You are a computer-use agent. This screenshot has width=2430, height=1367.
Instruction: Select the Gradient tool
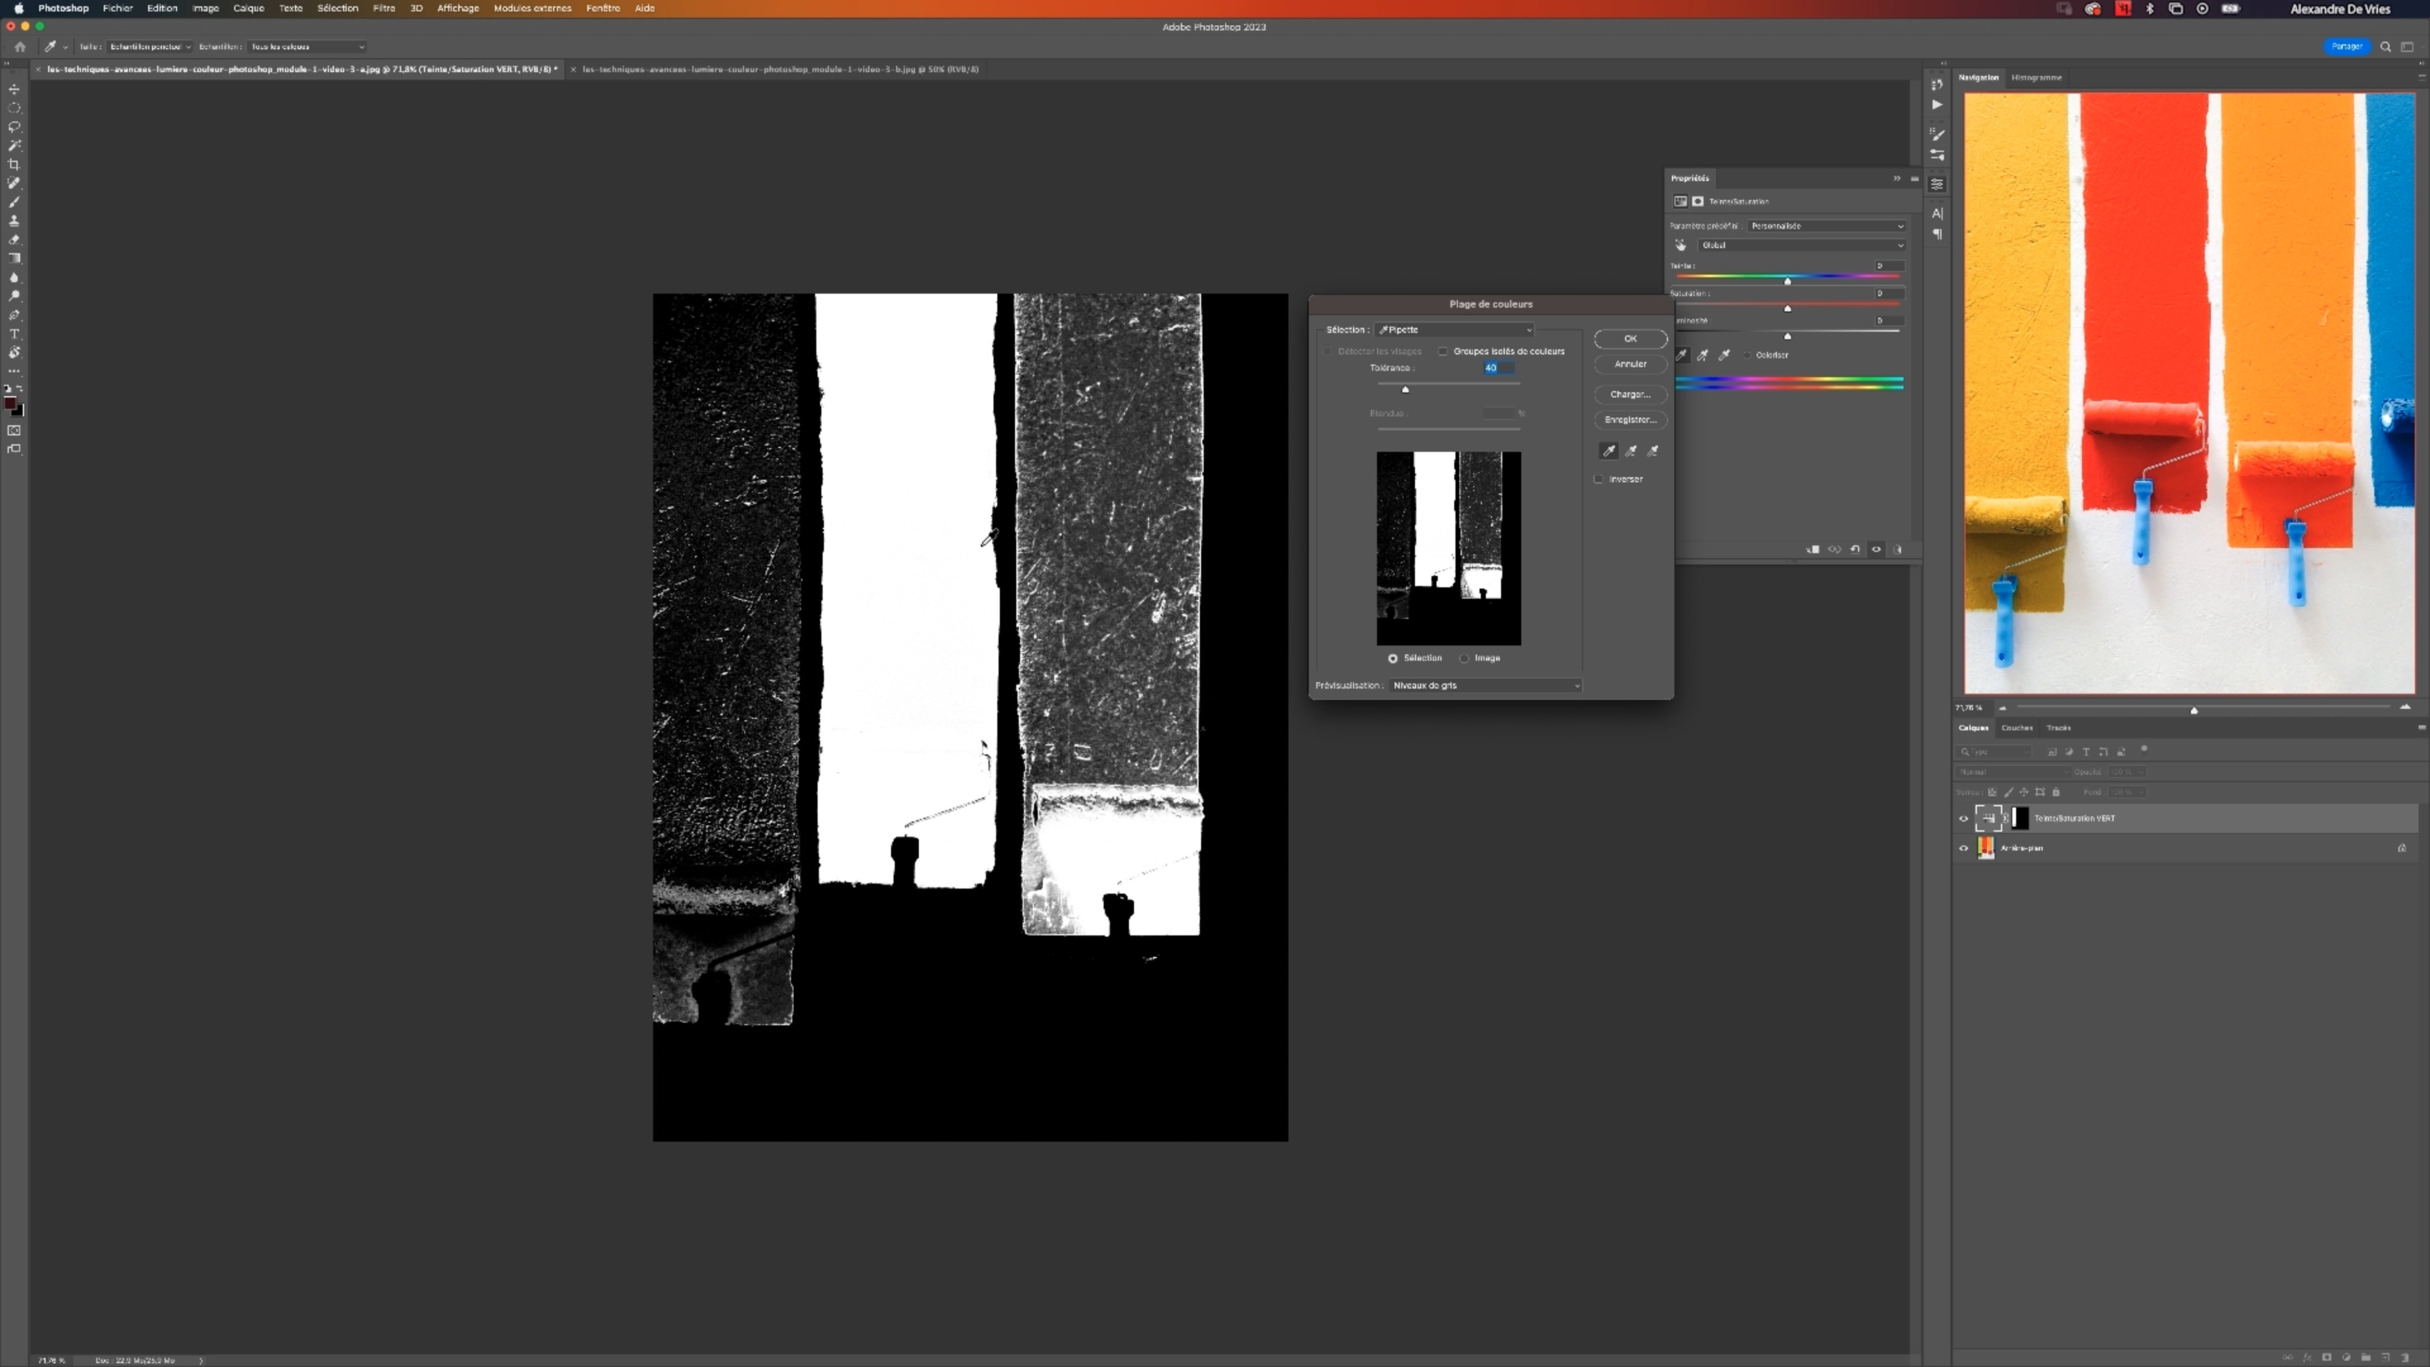pos(14,258)
